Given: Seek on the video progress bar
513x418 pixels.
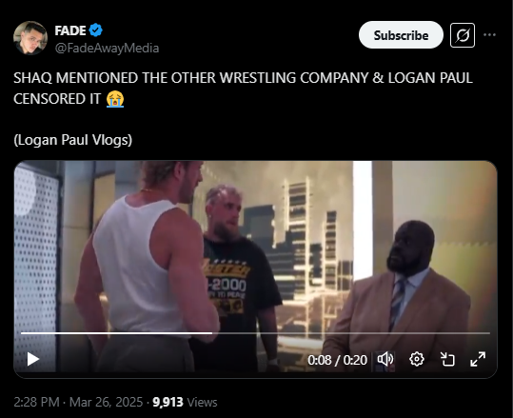Looking at the screenshot, I should coord(255,333).
